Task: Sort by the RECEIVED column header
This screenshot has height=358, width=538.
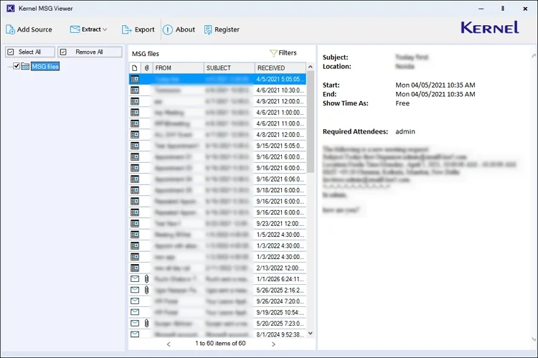Action: (280, 68)
